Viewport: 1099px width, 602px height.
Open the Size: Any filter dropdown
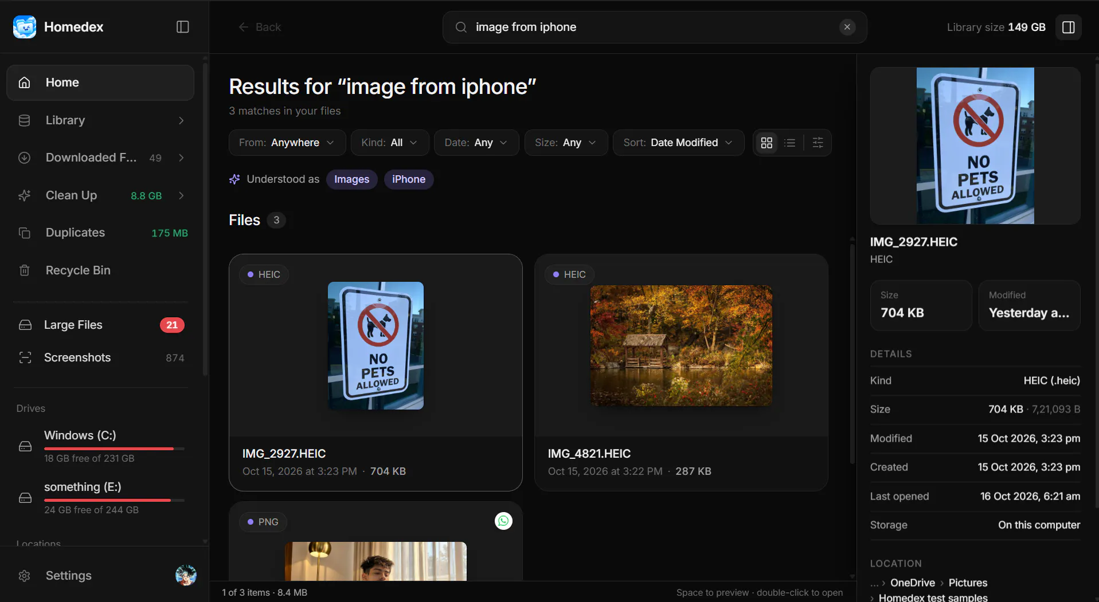click(x=566, y=143)
